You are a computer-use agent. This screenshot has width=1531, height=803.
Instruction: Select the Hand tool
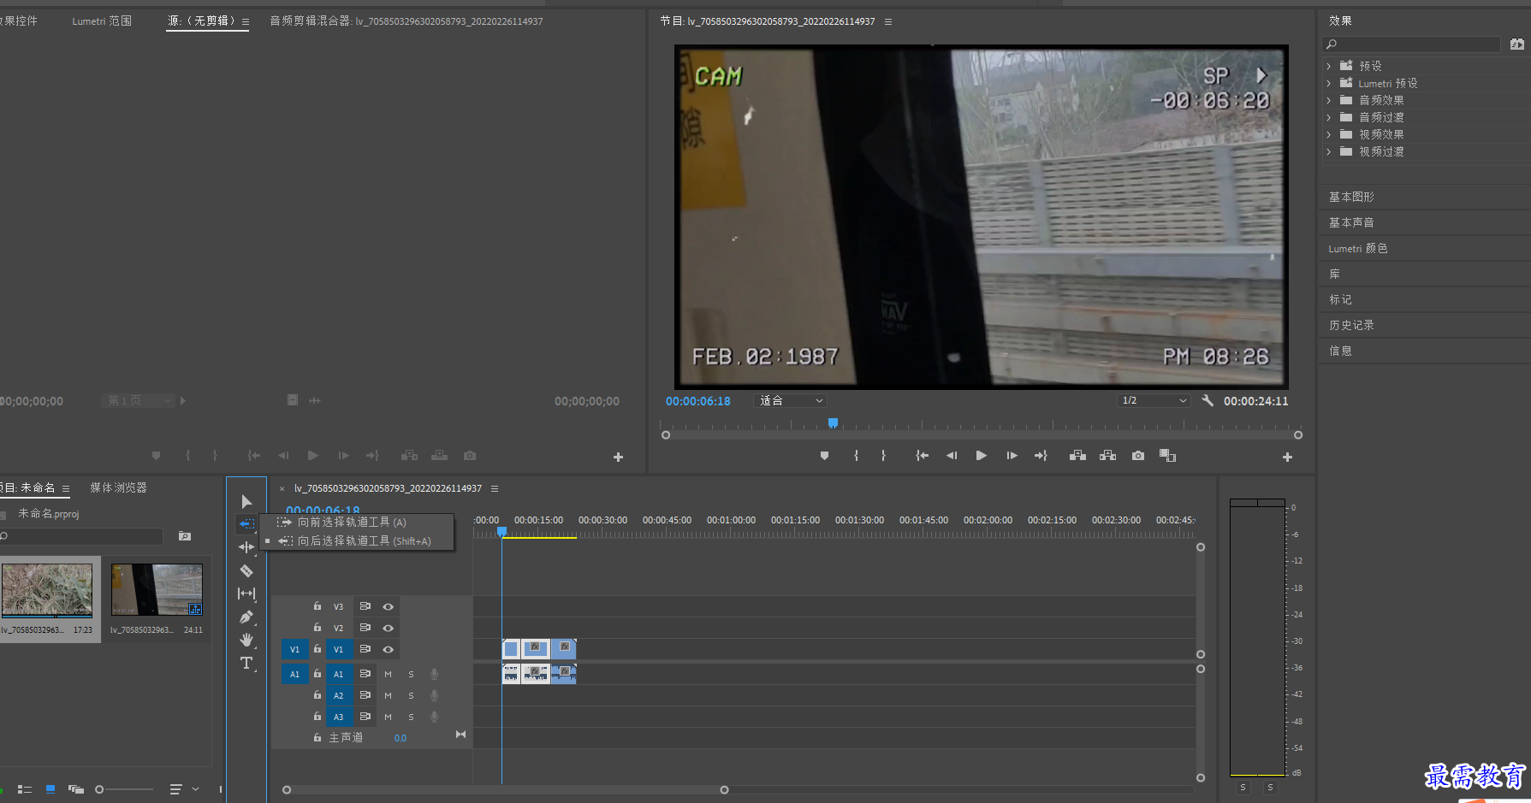tap(246, 640)
